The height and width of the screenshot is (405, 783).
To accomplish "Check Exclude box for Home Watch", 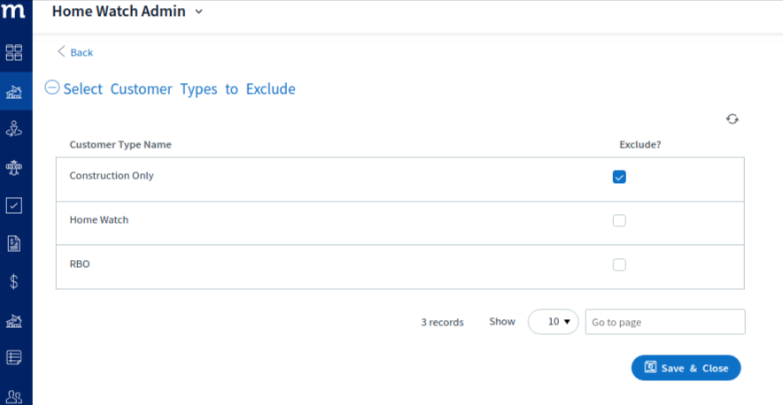I will click(x=619, y=220).
